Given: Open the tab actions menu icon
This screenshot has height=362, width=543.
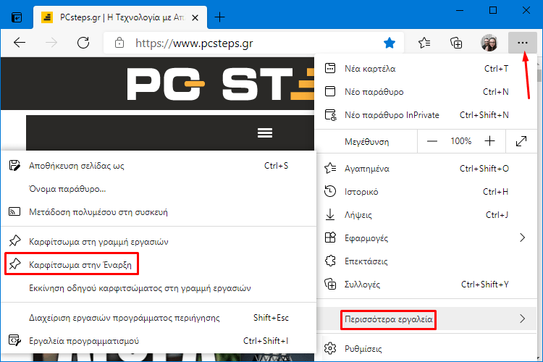Looking at the screenshot, I should pyautogui.click(x=17, y=17).
